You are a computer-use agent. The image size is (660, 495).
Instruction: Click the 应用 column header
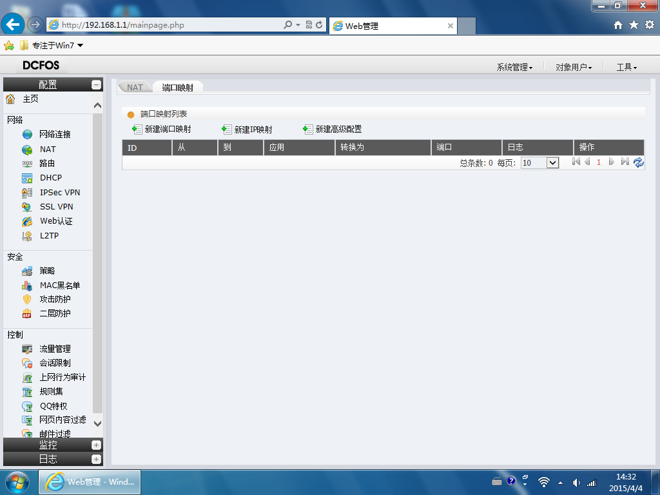pyautogui.click(x=299, y=148)
